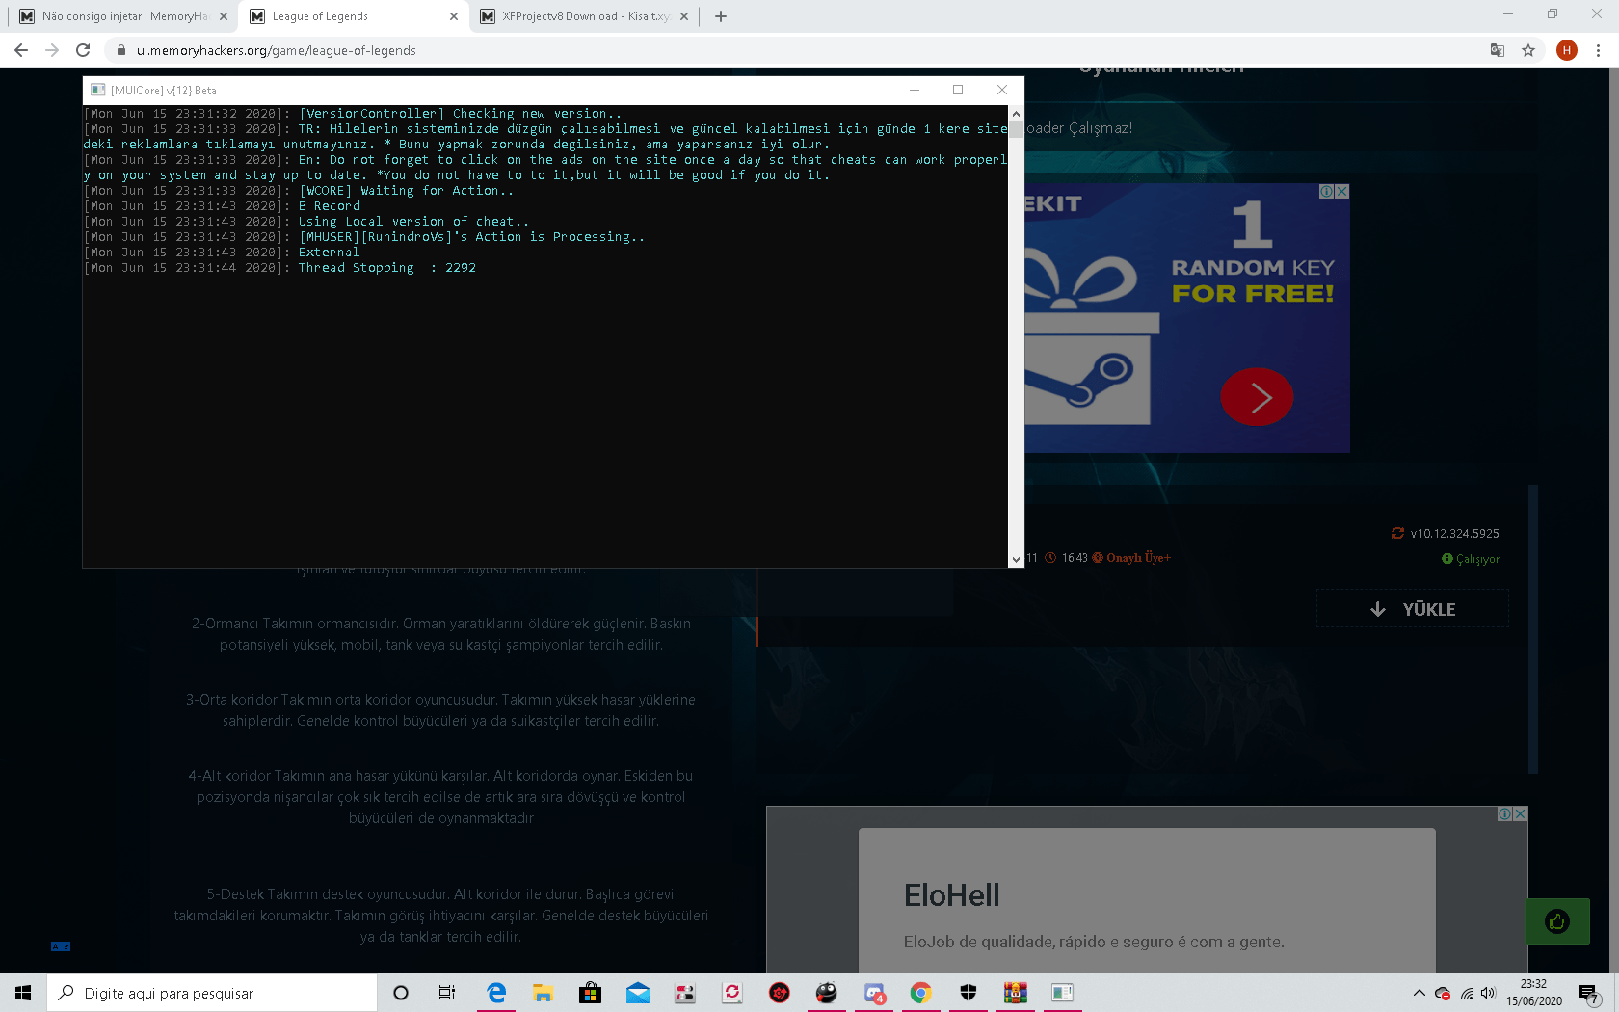Open Cortana from the taskbar
The image size is (1619, 1012).
pyautogui.click(x=401, y=993)
